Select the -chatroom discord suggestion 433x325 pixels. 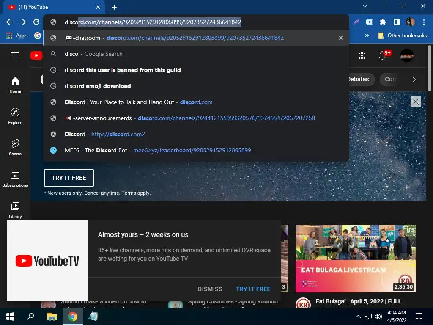point(196,38)
